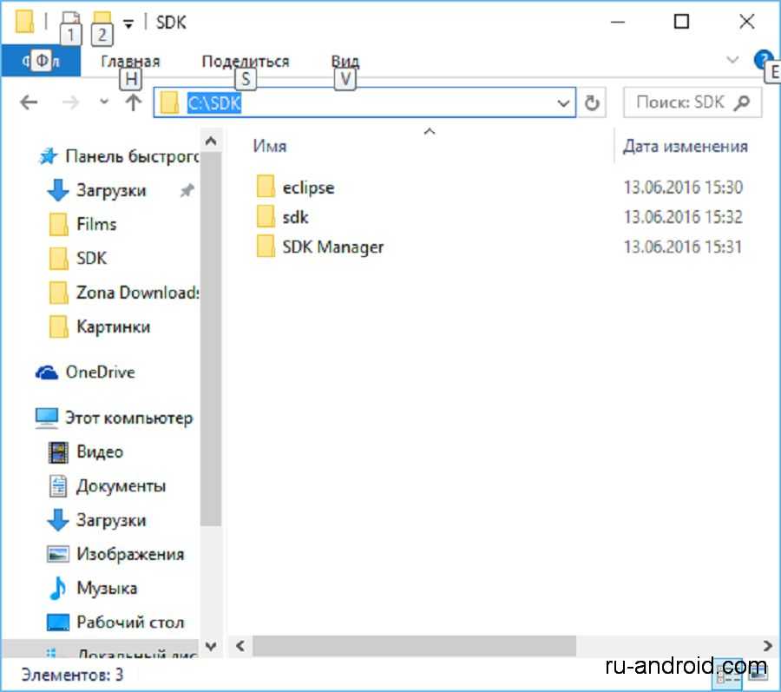Sort files by Имя column header

point(270,146)
